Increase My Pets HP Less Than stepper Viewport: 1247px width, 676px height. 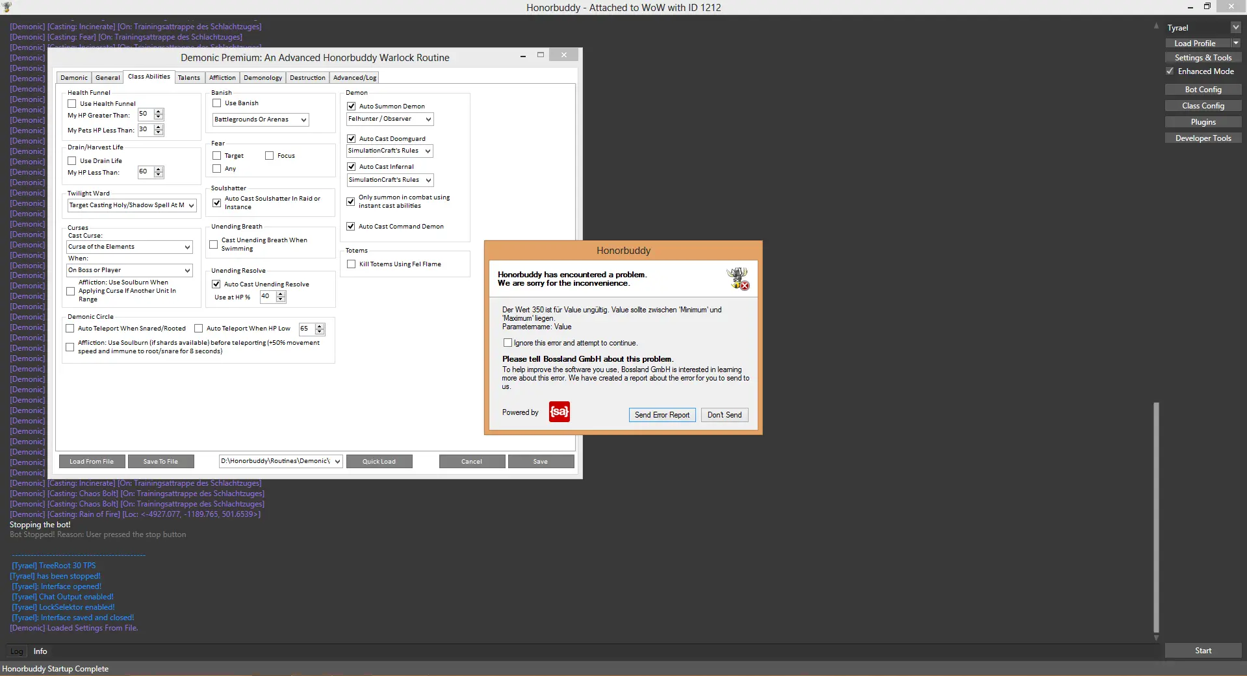click(x=159, y=127)
